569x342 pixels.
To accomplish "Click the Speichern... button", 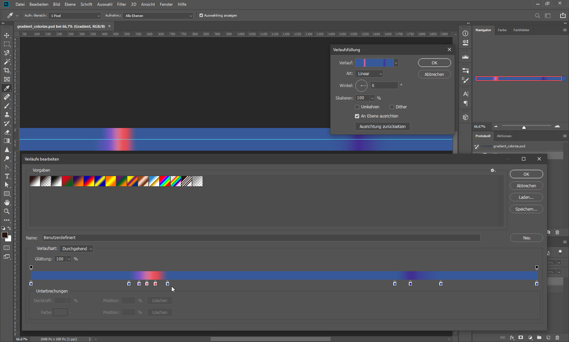I will pos(526,209).
